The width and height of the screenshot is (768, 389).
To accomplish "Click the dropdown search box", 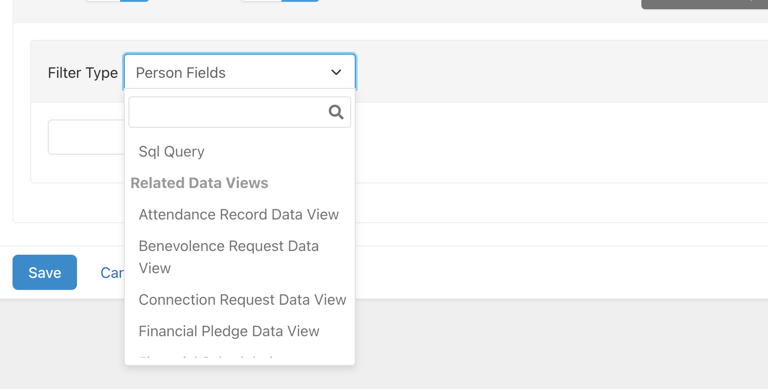I will 240,112.
